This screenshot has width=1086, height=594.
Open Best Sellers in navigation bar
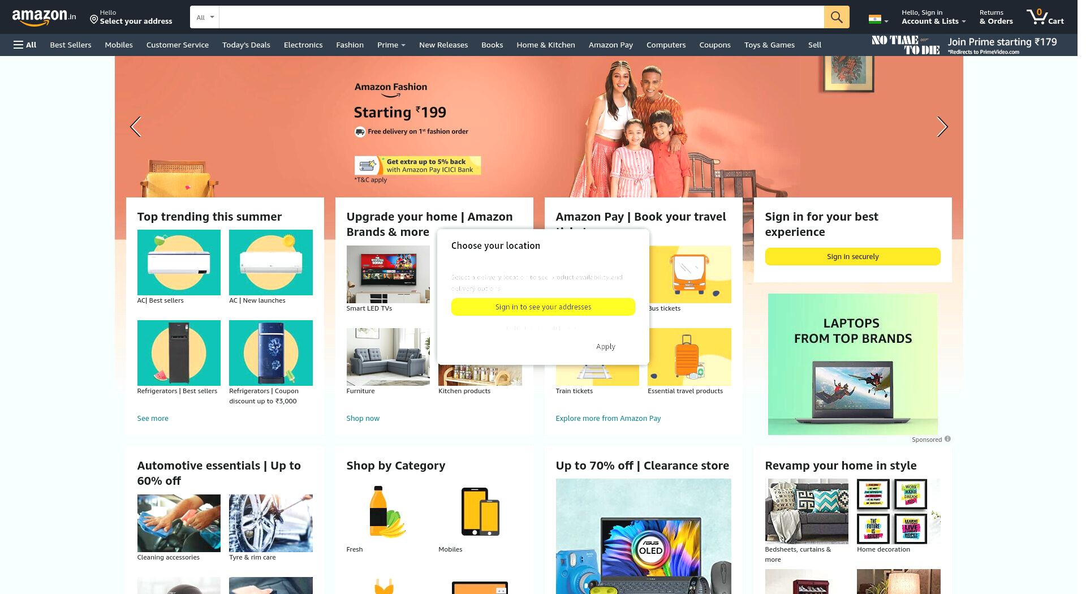[70, 45]
